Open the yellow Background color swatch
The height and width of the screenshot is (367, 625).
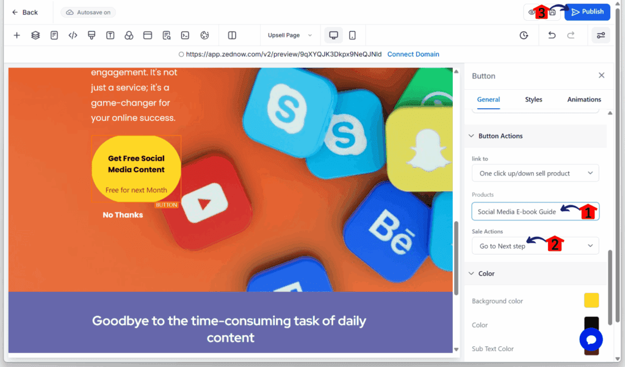coord(591,300)
